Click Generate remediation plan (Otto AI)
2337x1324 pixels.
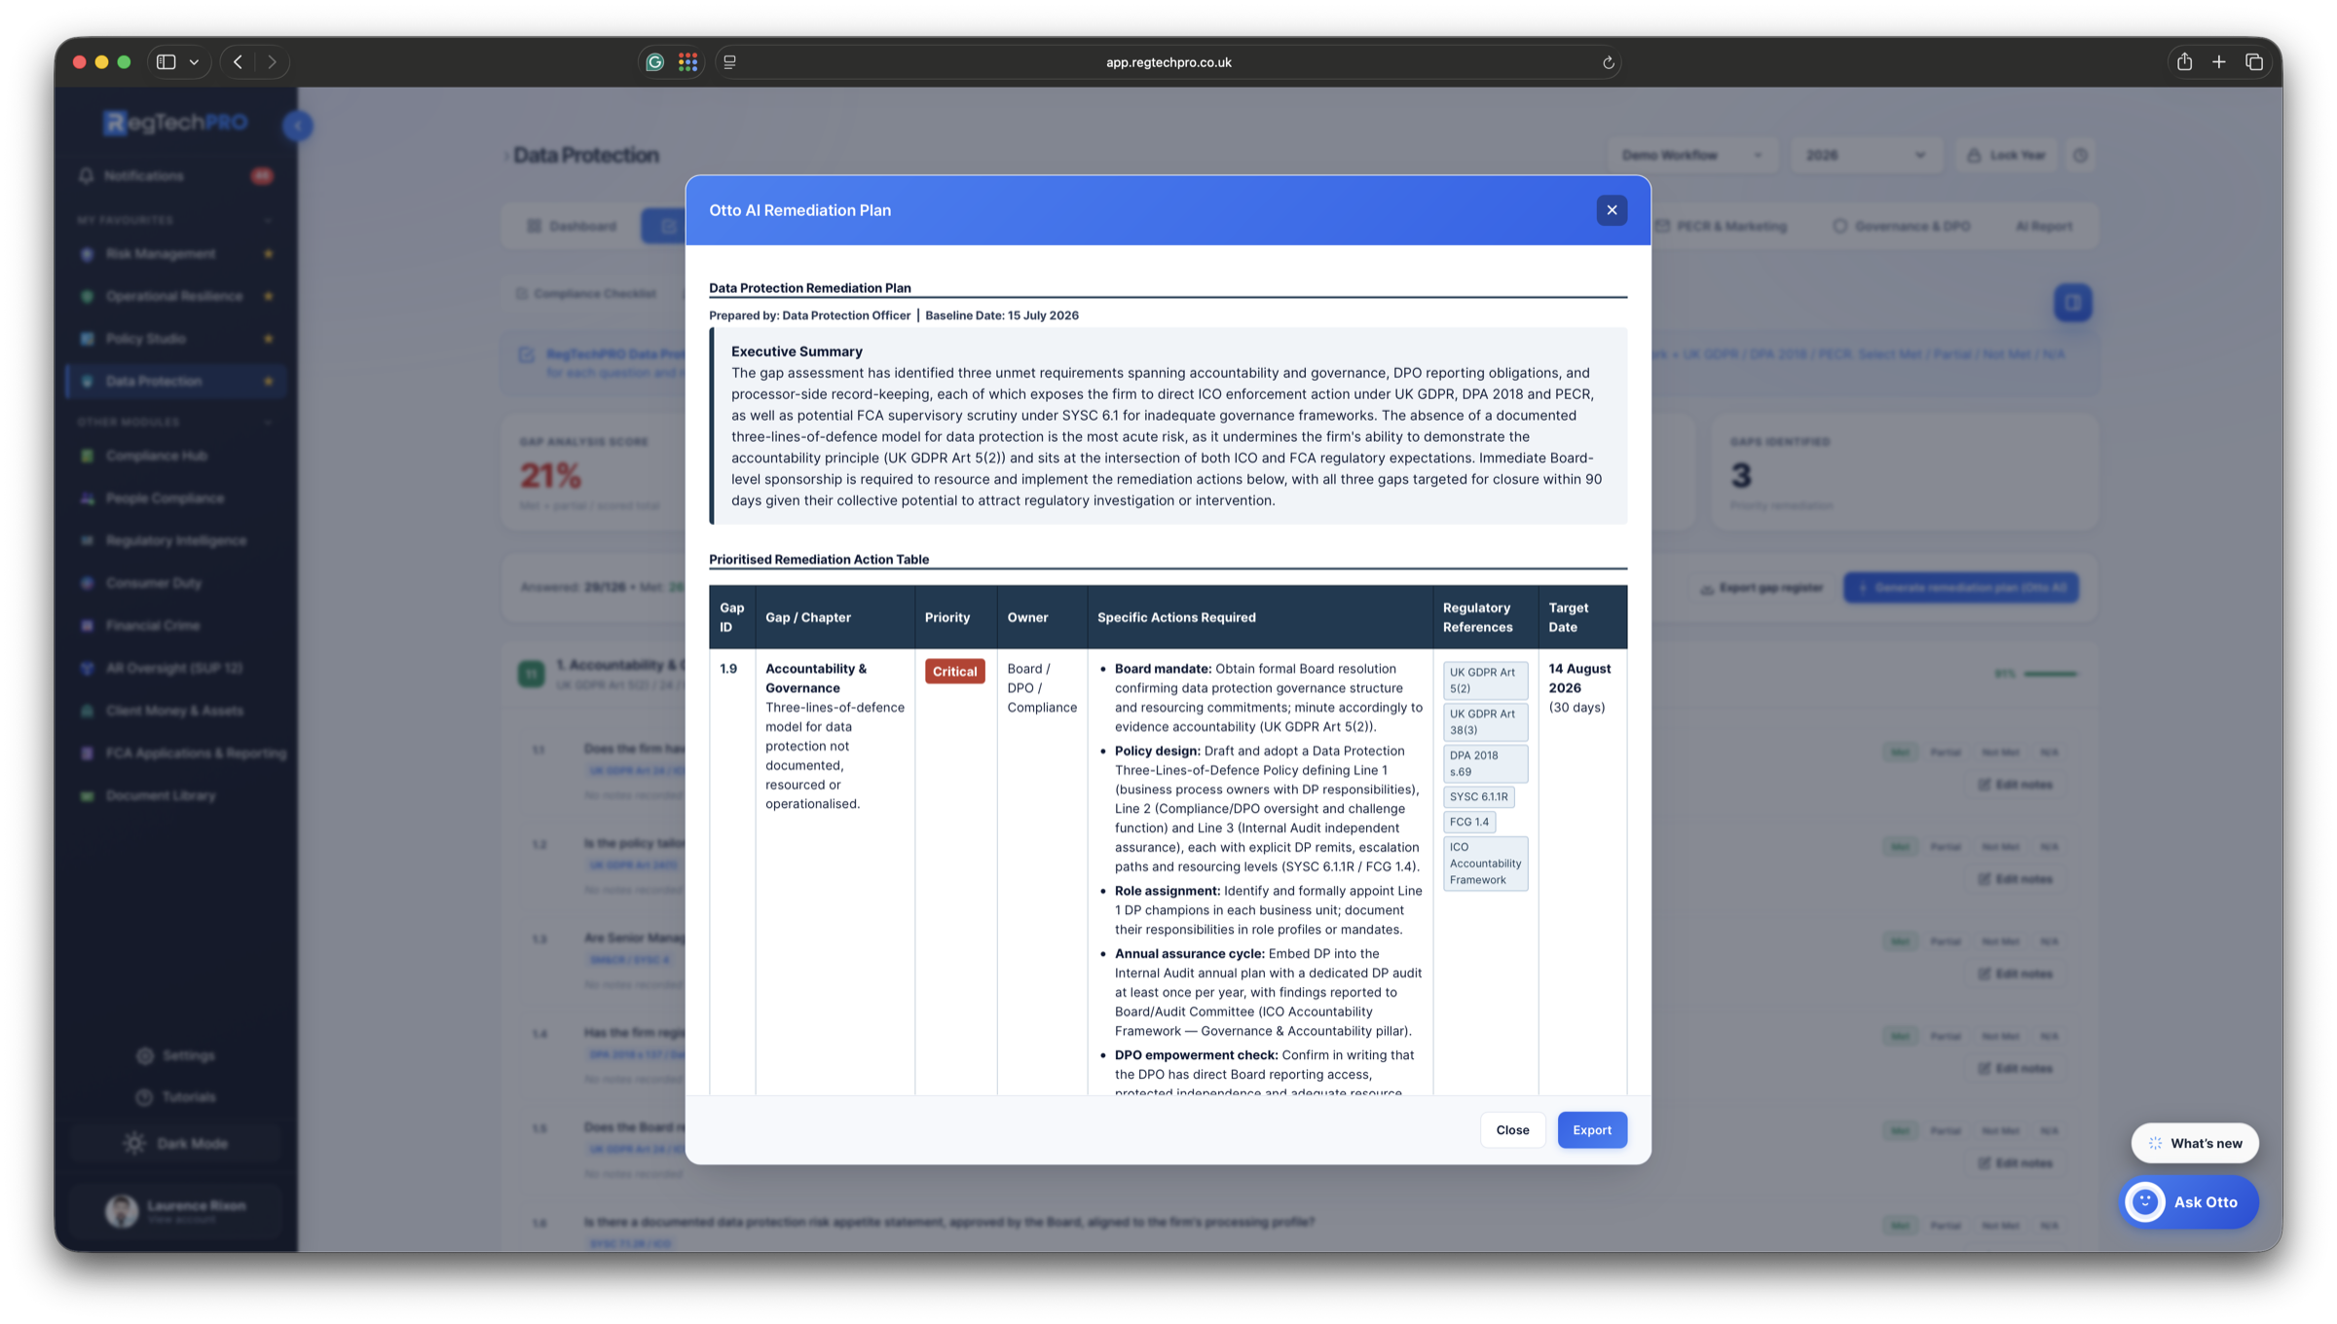click(1960, 588)
